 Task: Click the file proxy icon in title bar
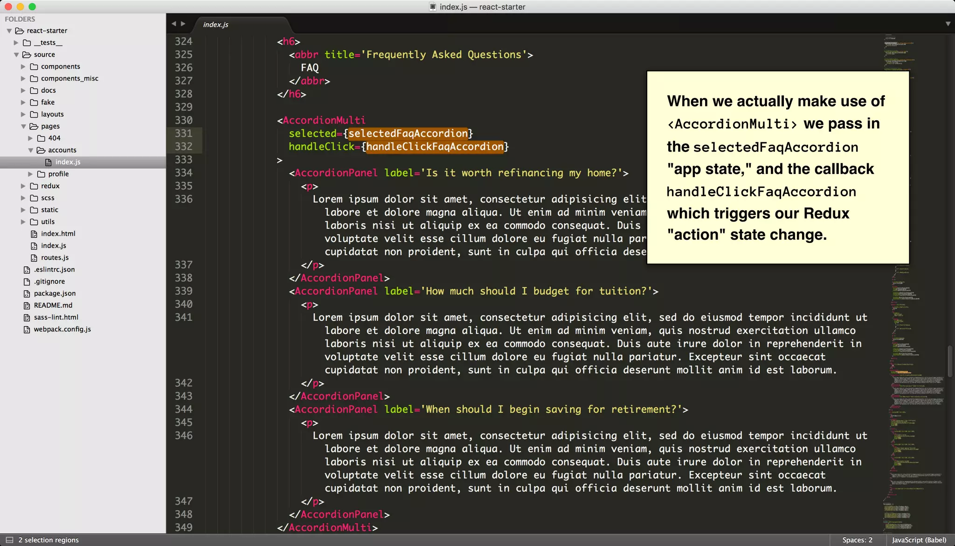point(433,7)
